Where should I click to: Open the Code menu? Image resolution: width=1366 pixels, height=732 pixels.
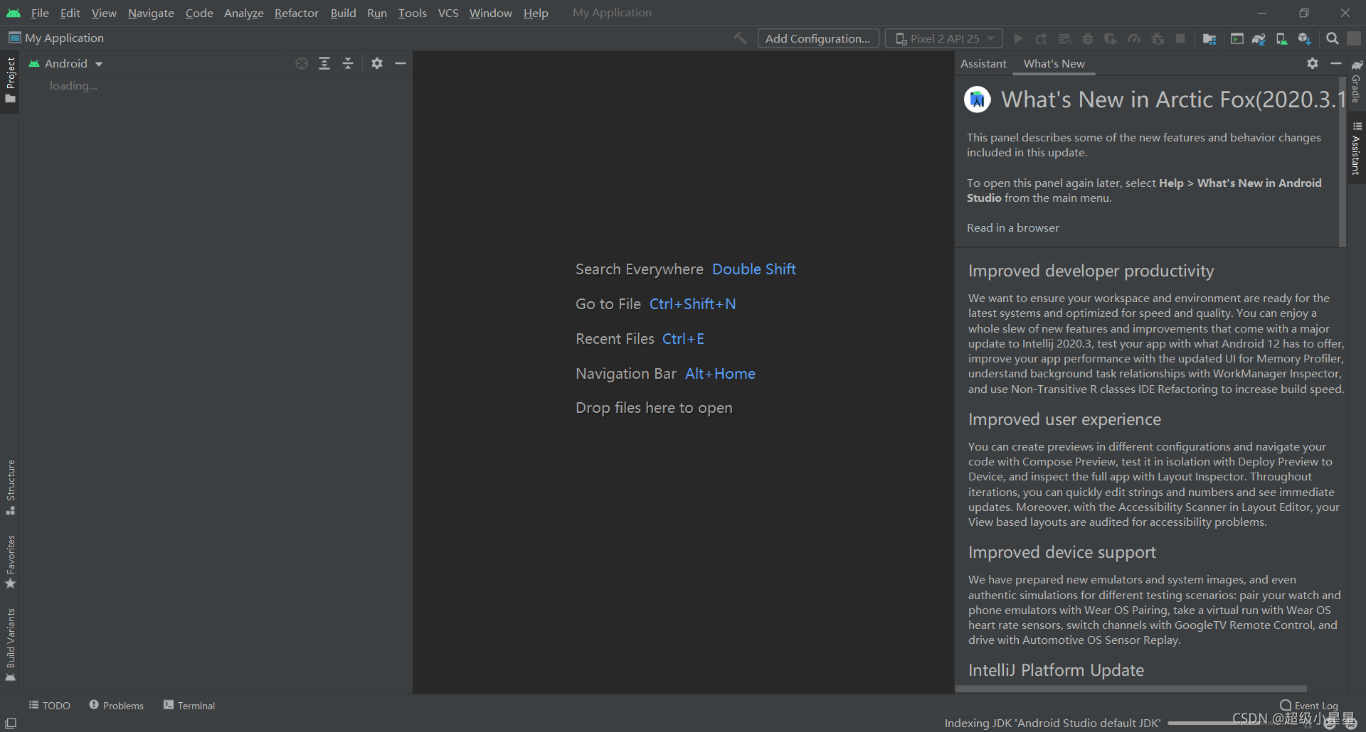199,13
